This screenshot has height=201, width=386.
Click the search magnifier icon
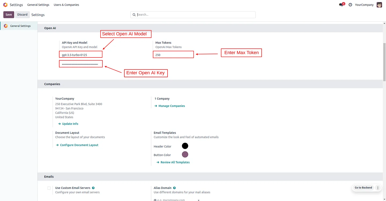134,15
